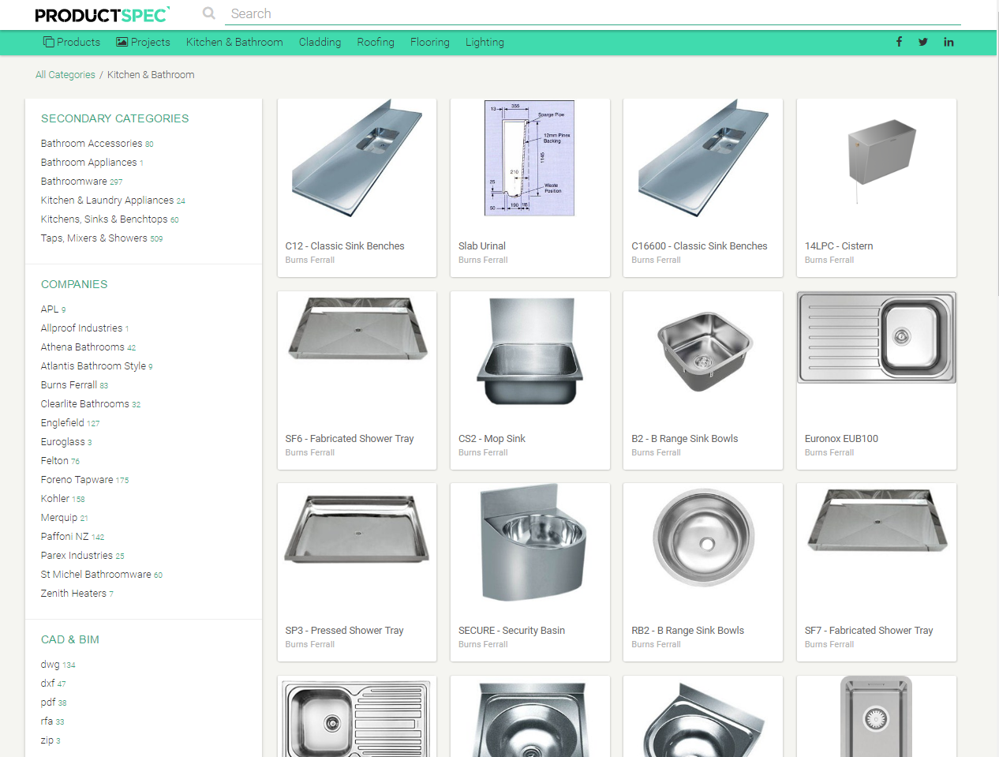The height and width of the screenshot is (757, 999).
Task: Select Kitchen & Bathroom in navigation bar
Action: (x=234, y=42)
